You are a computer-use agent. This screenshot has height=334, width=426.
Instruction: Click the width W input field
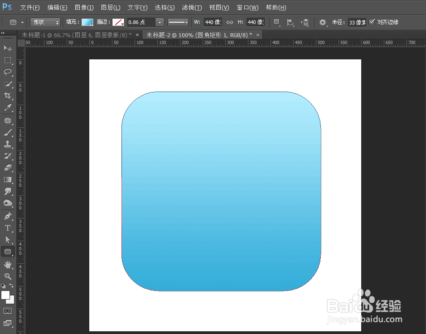click(x=213, y=22)
